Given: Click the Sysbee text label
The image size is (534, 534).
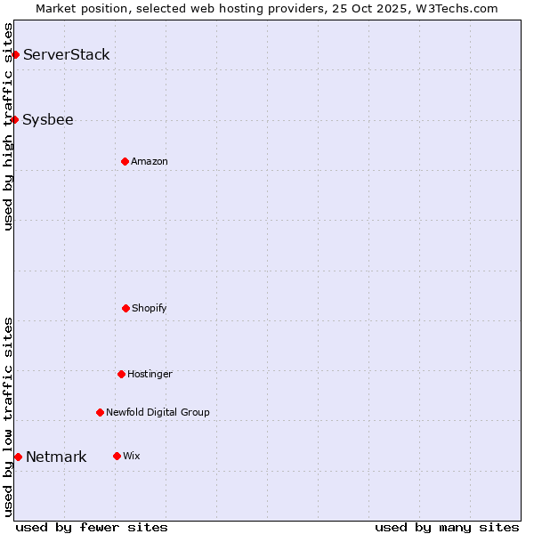Looking at the screenshot, I should point(48,120).
